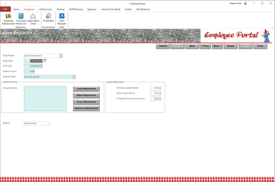Click the End Day date field
Screen dimensions: 275x182
[33, 66]
